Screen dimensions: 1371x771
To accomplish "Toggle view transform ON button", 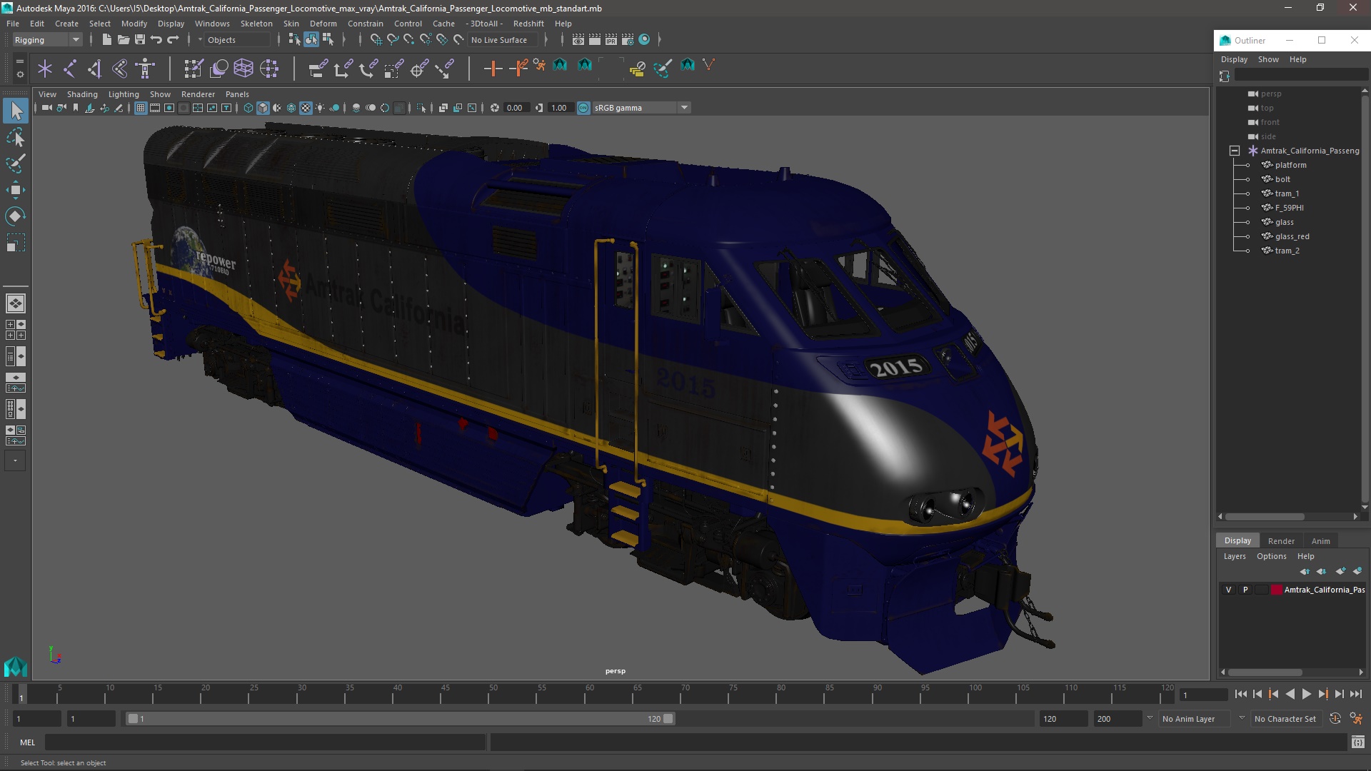I will point(583,108).
